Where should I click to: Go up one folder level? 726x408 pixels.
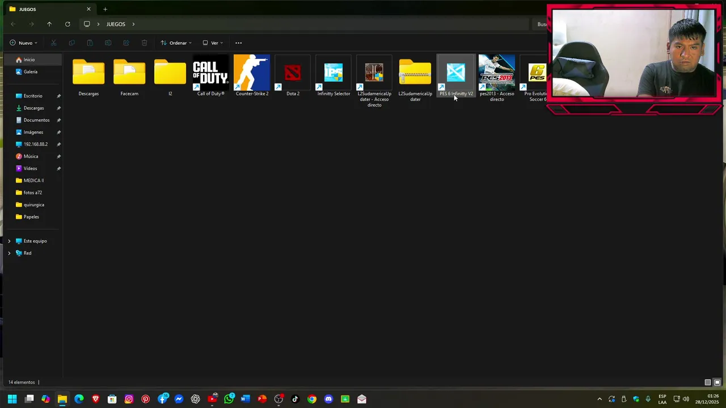point(49,24)
